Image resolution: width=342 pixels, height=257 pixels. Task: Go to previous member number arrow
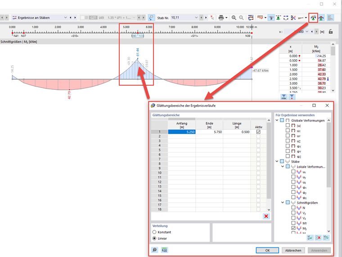[201, 18]
